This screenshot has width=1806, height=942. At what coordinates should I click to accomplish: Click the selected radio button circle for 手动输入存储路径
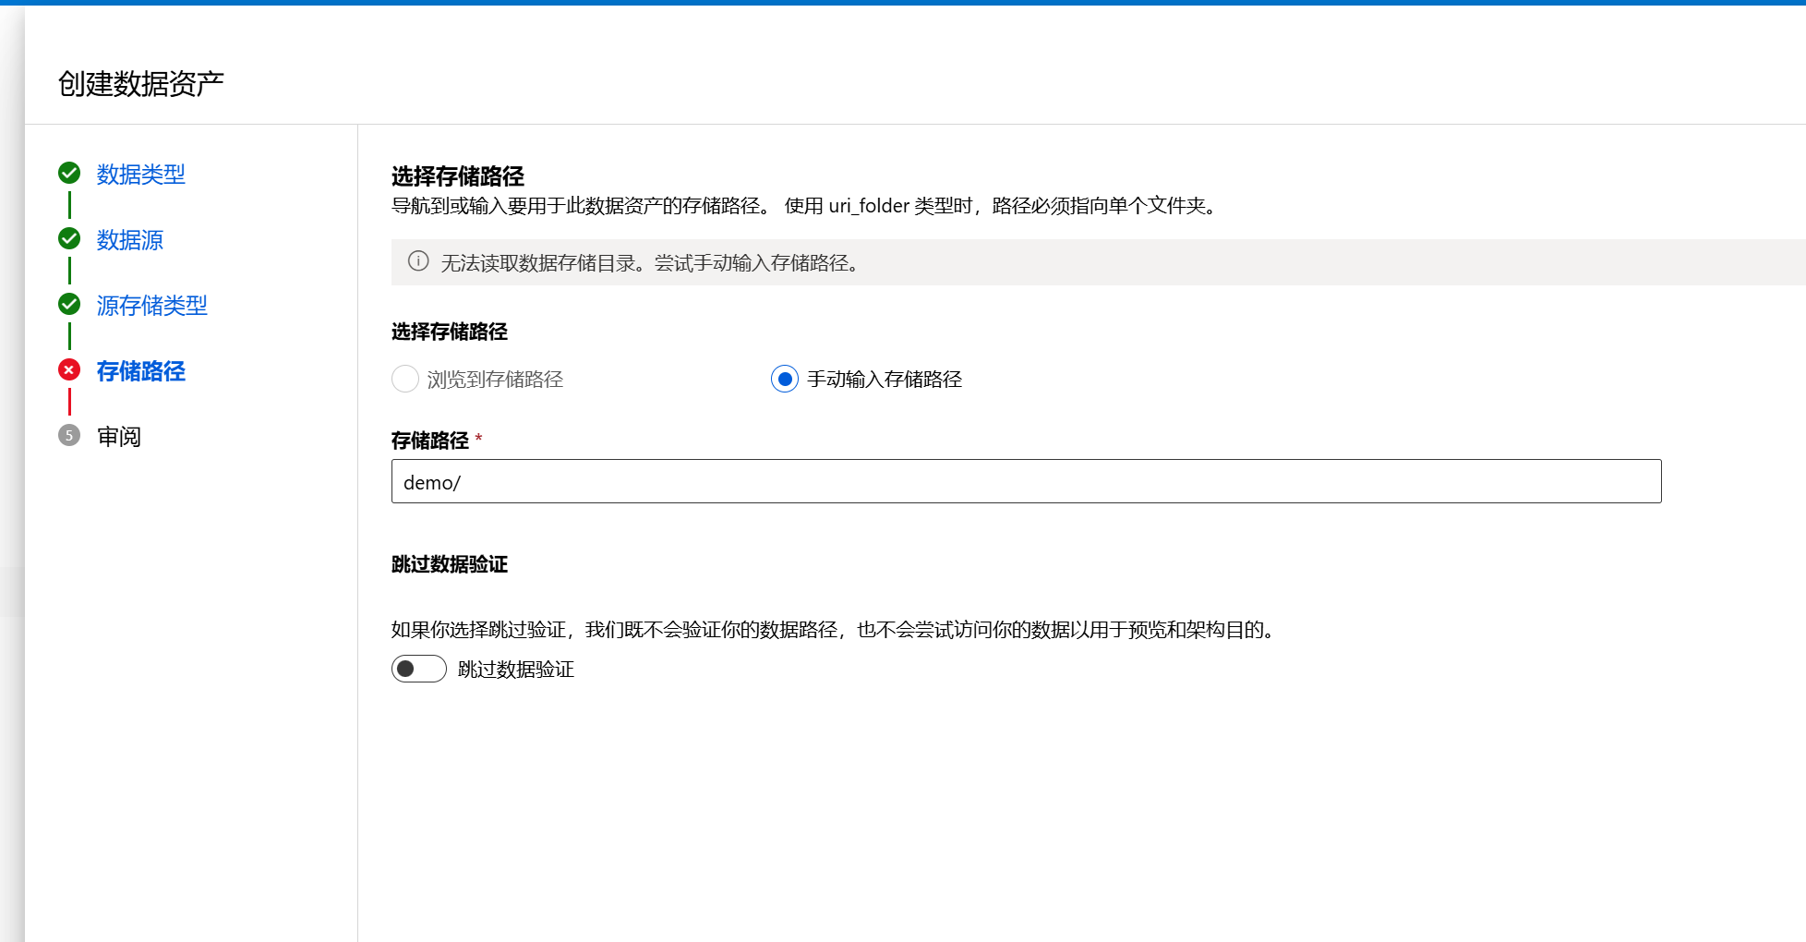784,379
